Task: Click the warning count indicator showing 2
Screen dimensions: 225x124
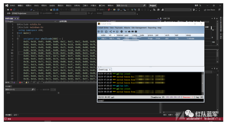Action: click(x=27, y=82)
